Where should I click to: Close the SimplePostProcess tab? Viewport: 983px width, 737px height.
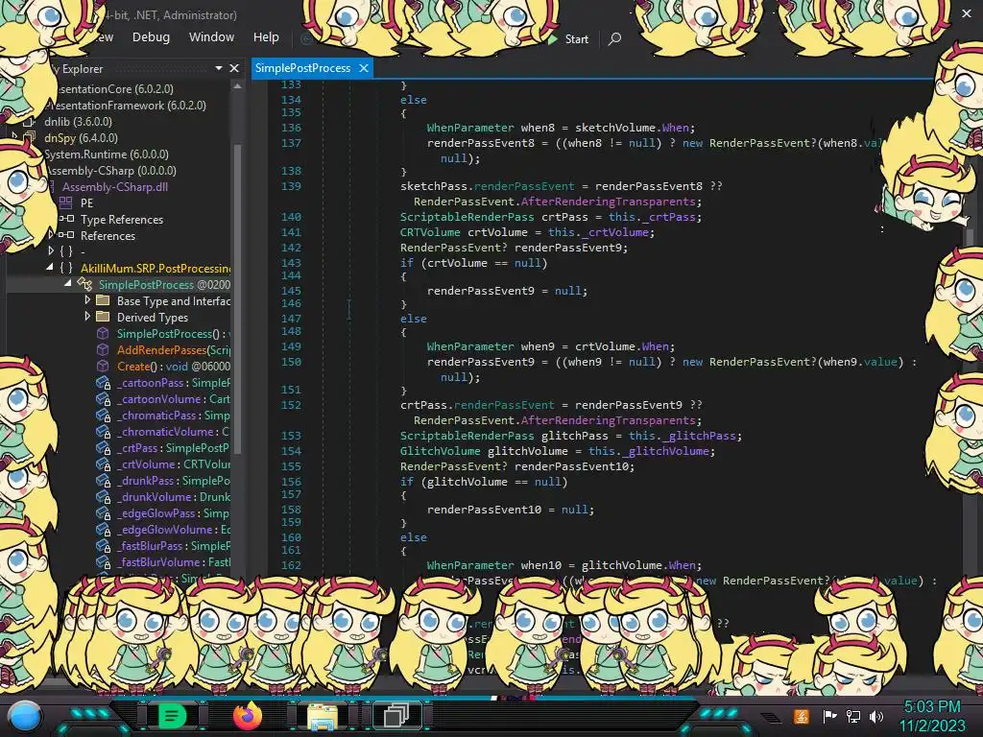(364, 68)
